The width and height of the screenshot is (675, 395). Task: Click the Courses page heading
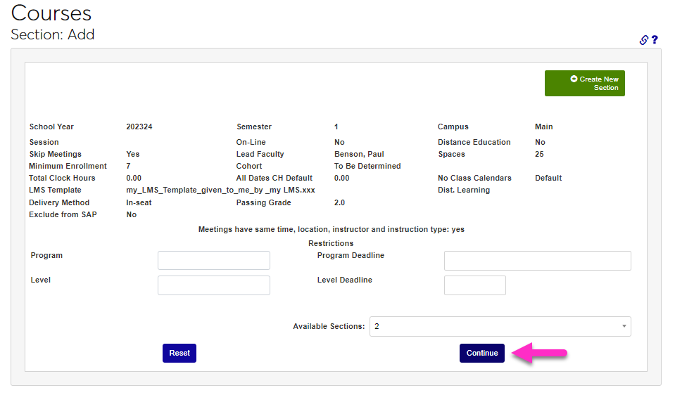tap(51, 13)
